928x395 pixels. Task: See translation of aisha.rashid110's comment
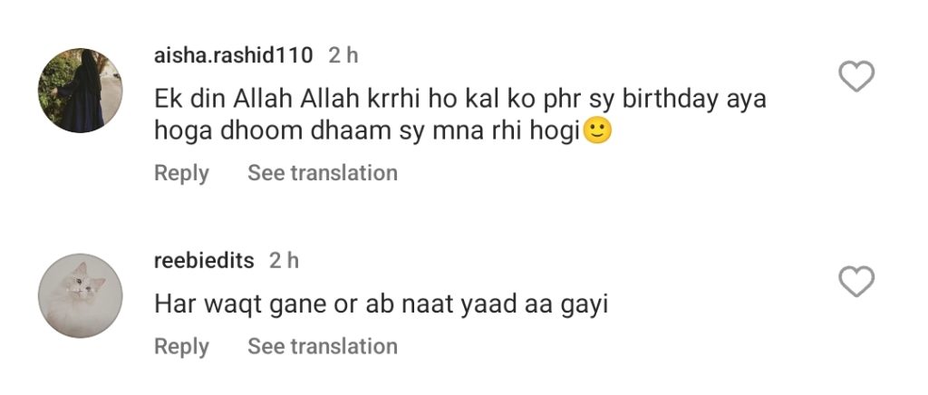click(x=323, y=172)
